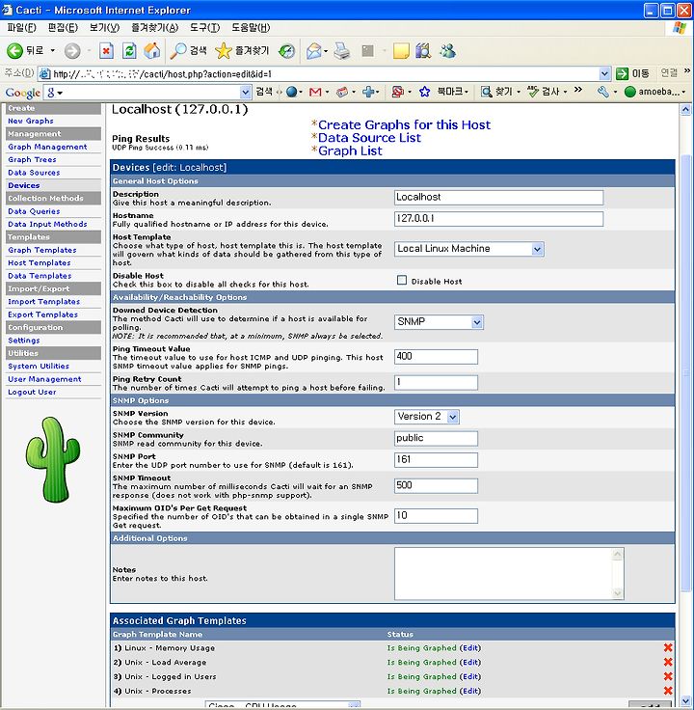Image resolution: width=694 pixels, height=710 pixels.
Task: Click the popup blocker icon in Google toolbar
Action: (397, 92)
